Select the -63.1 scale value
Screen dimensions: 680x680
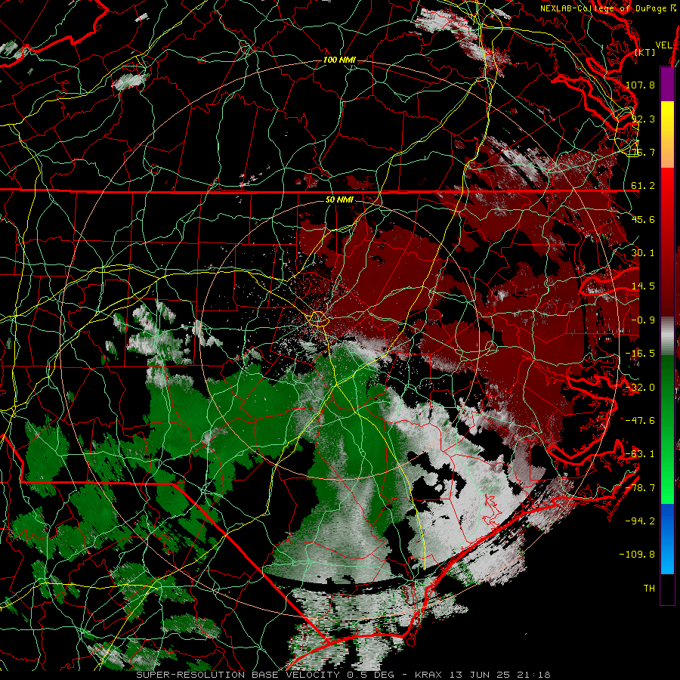(x=640, y=454)
